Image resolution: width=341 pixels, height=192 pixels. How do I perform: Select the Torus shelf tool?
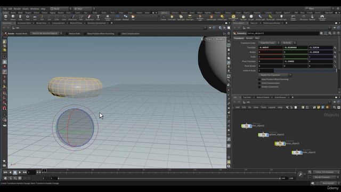click(28, 17)
